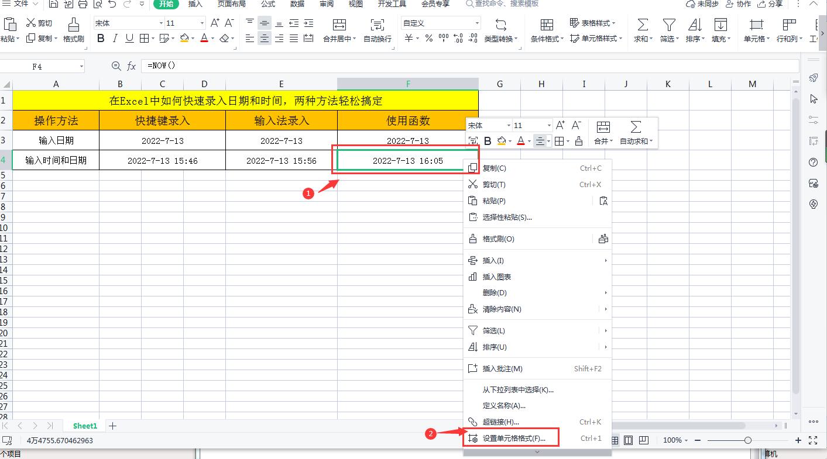The width and height of the screenshot is (827, 459).
Task: Click the formula bar showing =NOW()
Action: pos(470,66)
